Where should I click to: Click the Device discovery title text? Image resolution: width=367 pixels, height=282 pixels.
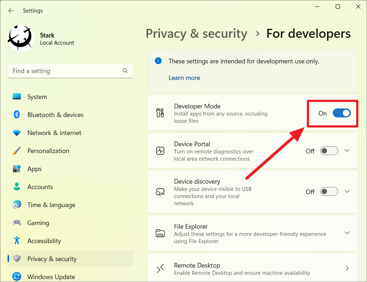[x=197, y=182]
